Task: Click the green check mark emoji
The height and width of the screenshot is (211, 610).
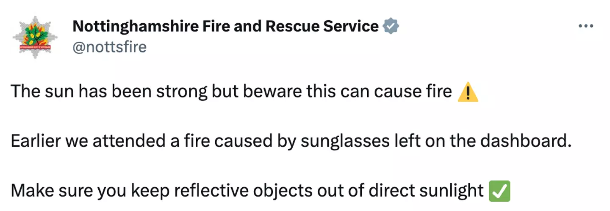Action: pyautogui.click(x=500, y=192)
